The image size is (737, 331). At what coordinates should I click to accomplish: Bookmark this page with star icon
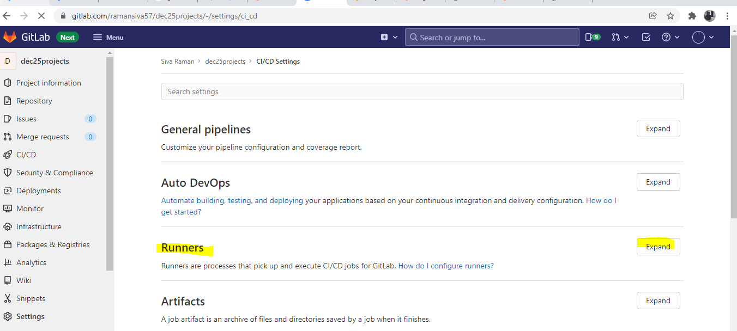[670, 16]
